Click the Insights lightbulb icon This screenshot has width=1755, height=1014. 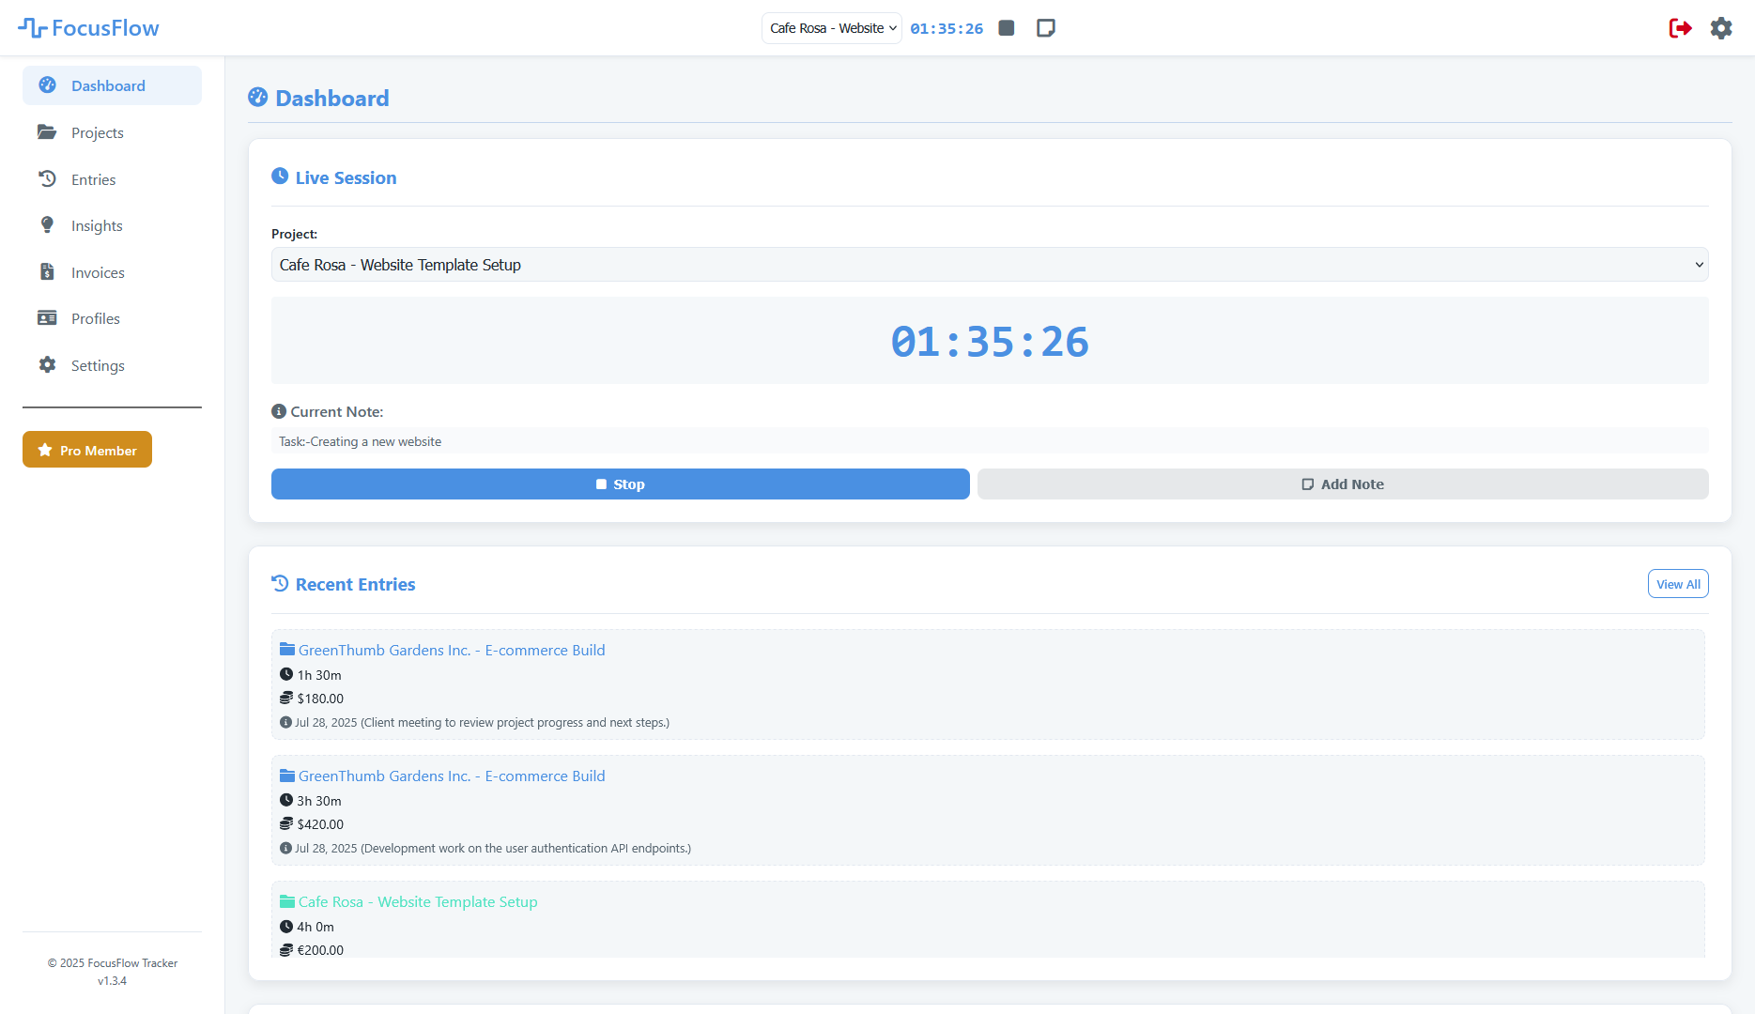click(x=47, y=225)
